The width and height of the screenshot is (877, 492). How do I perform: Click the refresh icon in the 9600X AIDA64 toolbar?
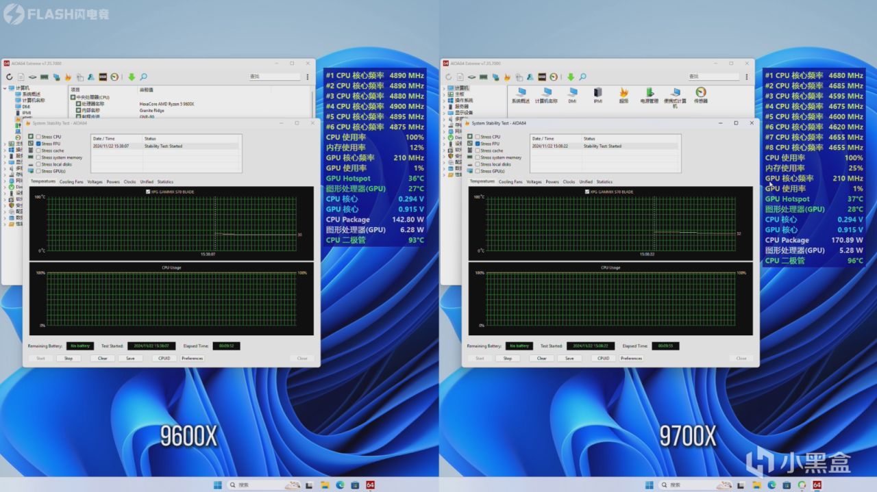click(10, 77)
